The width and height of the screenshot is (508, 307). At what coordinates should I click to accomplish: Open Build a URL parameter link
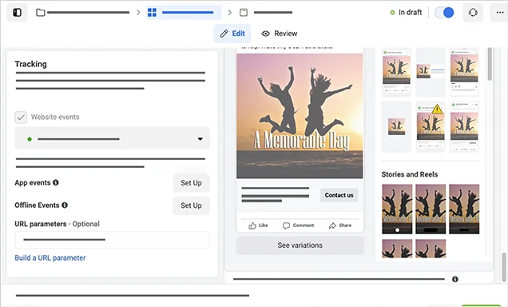50,257
